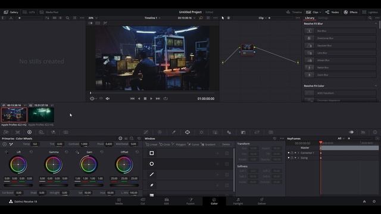Stop playback in the viewer
Viewport: 381px width, 214px height.
coord(145,99)
